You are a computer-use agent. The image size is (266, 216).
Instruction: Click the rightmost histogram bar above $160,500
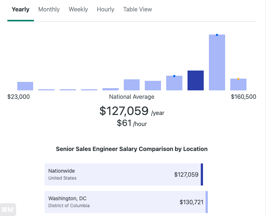[238, 84]
